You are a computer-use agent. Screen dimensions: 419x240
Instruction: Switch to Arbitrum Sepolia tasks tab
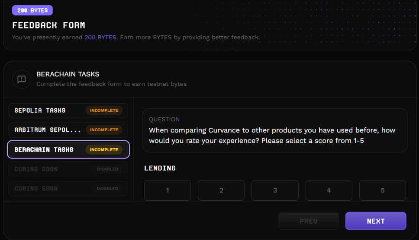point(48,130)
